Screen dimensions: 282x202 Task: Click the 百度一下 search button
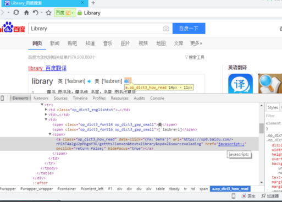pos(189,29)
